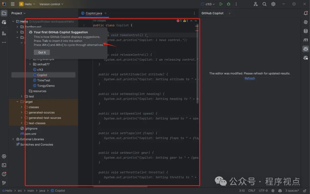Expand the classes folder
Screen dimensions: 310x194
pyautogui.click(x=22, y=107)
